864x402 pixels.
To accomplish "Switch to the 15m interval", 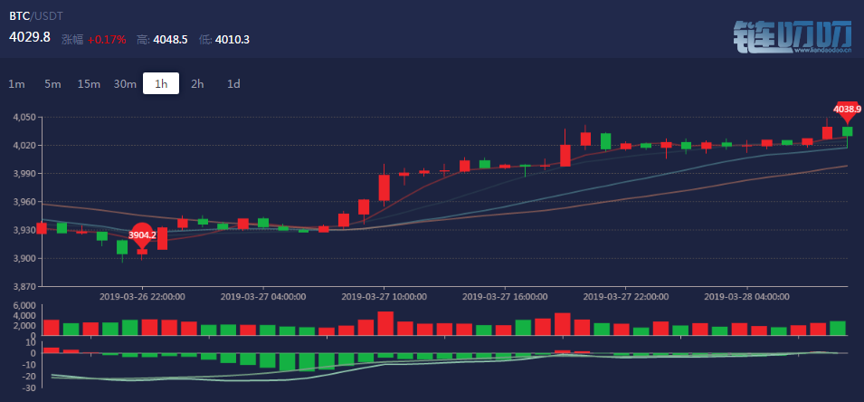I will 89,84.
